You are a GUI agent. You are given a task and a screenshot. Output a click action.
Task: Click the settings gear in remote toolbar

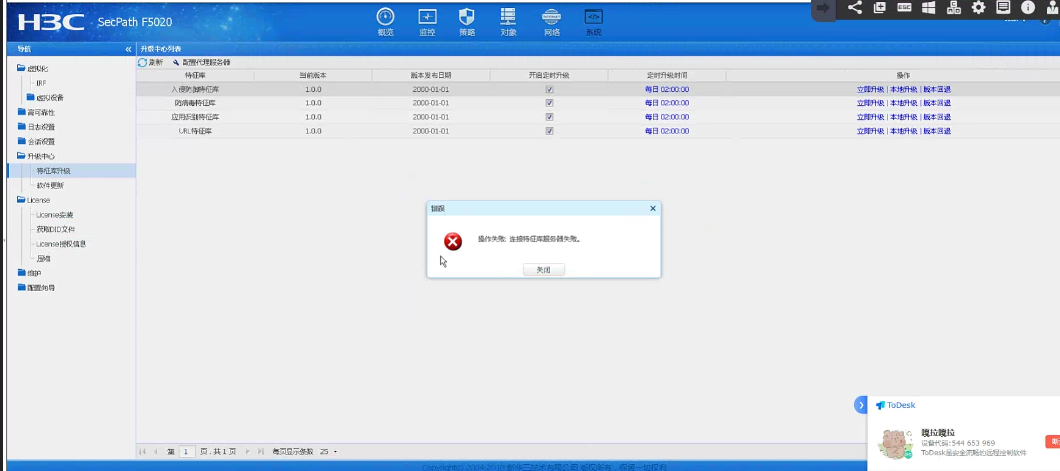[978, 8]
